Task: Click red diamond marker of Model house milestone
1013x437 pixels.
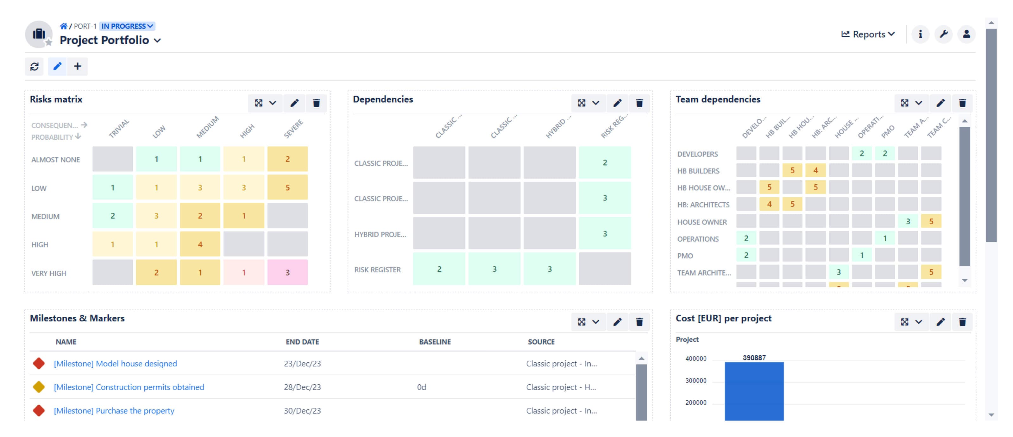Action: [39, 364]
